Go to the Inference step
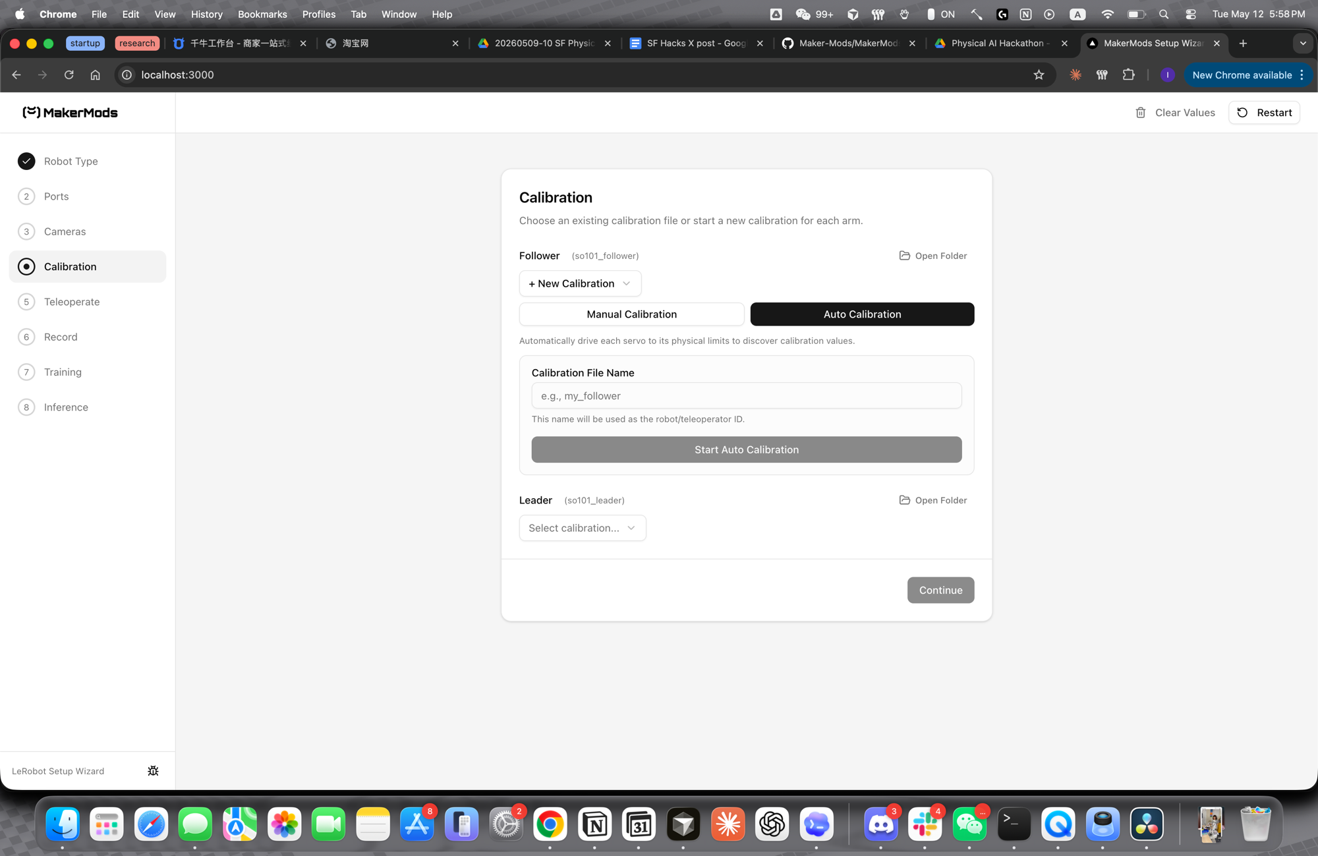This screenshot has width=1318, height=856. (87, 407)
